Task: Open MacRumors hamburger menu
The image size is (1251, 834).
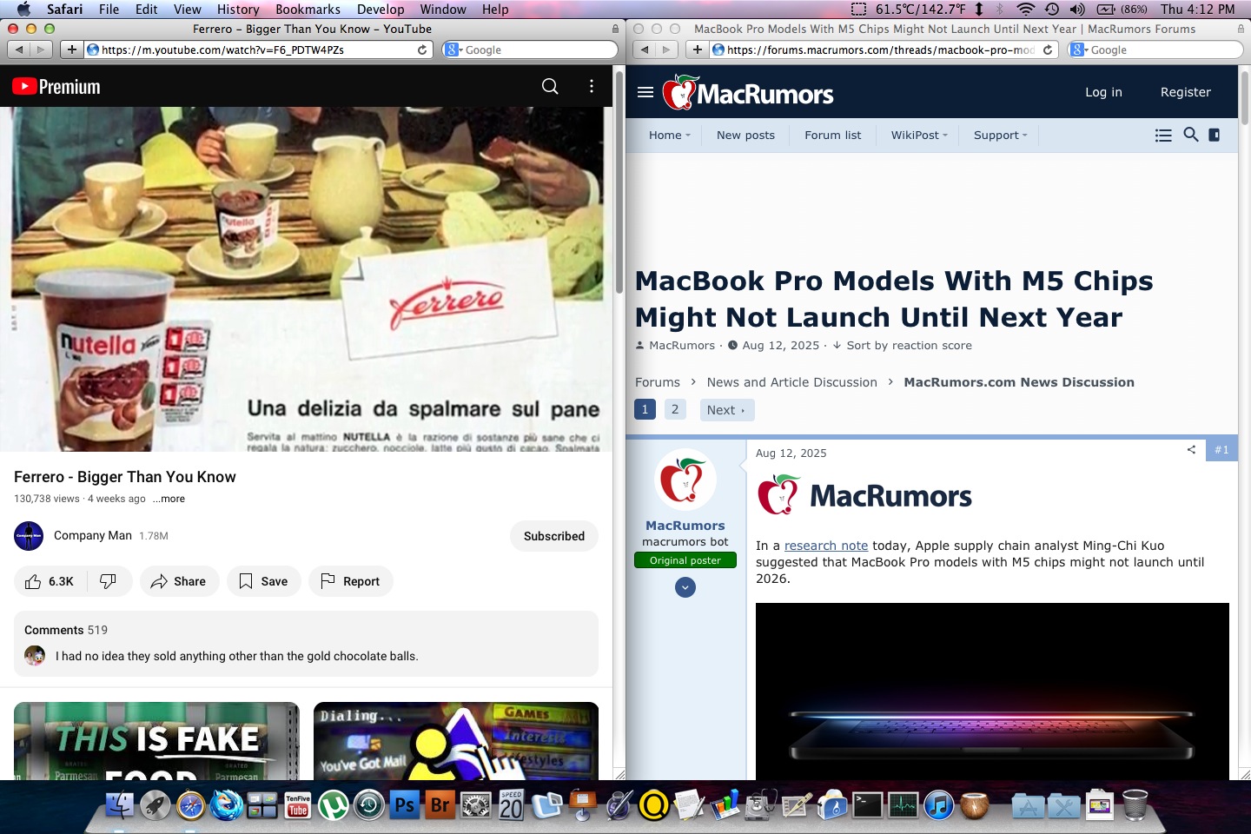Action: [645, 92]
